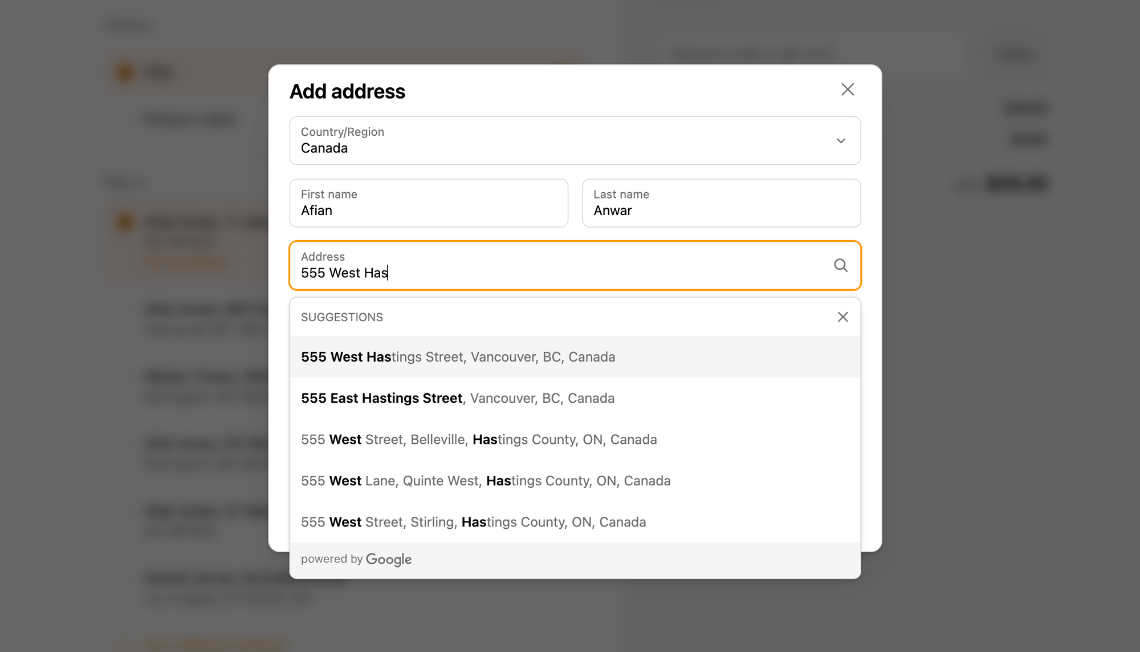Click the SUGGESTIONS header label
Image resolution: width=1140 pixels, height=652 pixels.
click(x=341, y=317)
